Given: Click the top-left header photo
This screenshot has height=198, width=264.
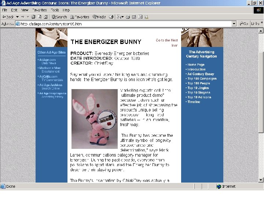Looking at the screenshot, I should [52, 37].
